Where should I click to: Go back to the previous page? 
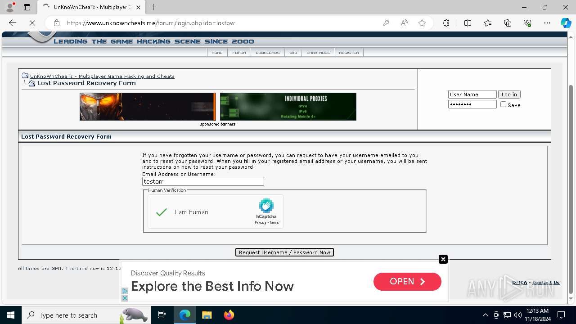click(13, 23)
